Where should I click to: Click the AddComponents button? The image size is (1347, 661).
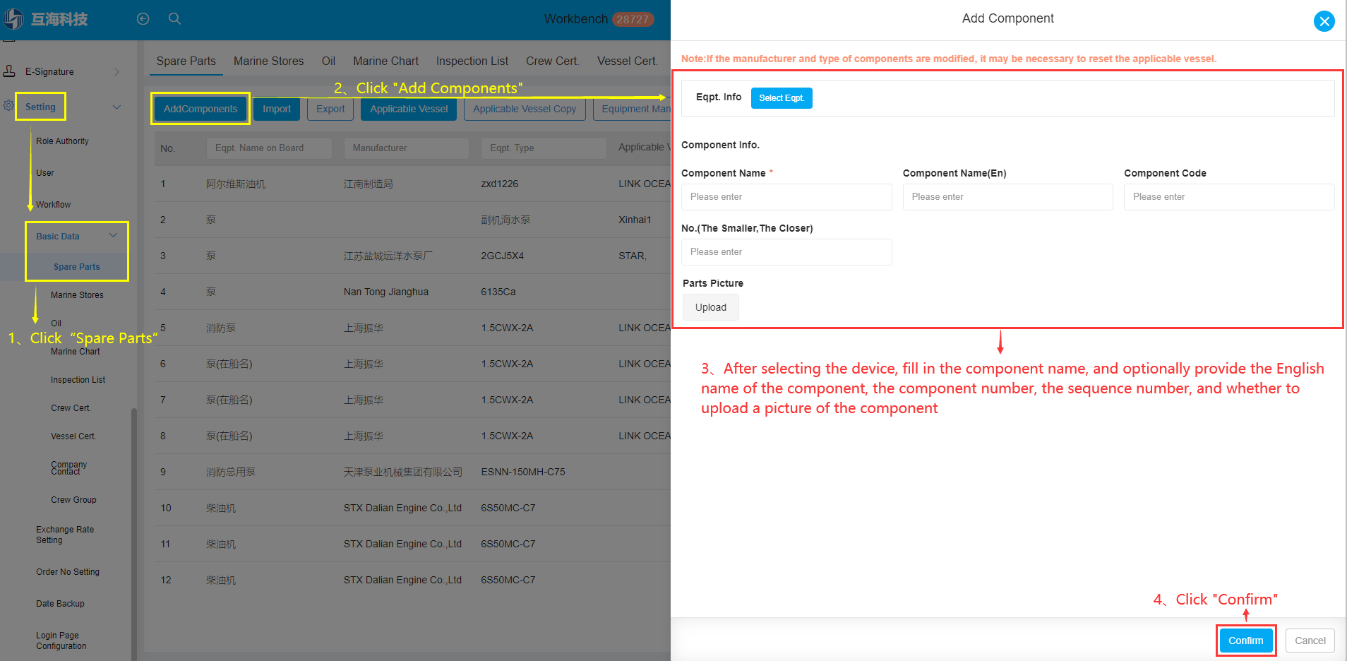point(200,109)
